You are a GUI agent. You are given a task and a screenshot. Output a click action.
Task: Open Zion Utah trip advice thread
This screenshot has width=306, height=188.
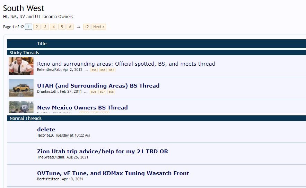click(103, 152)
